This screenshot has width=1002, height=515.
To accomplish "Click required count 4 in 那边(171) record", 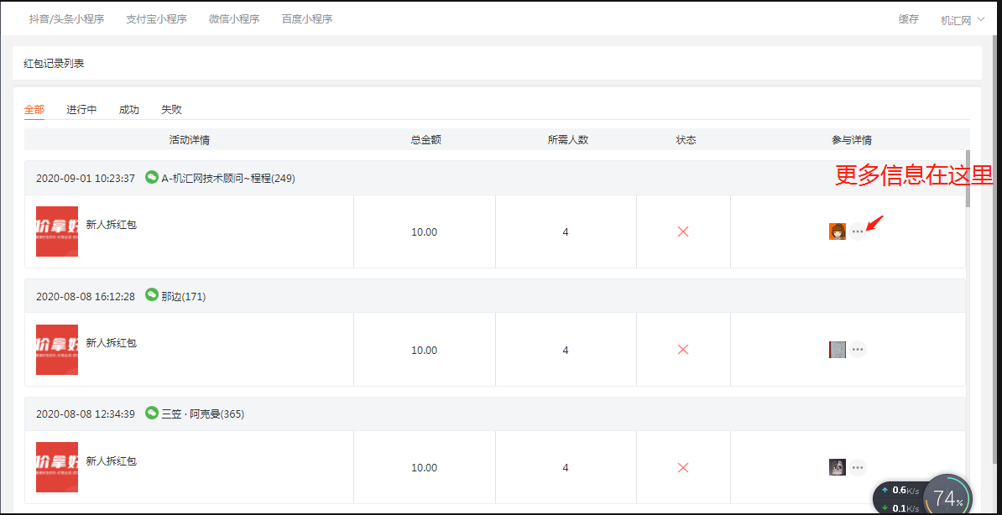I will (566, 350).
